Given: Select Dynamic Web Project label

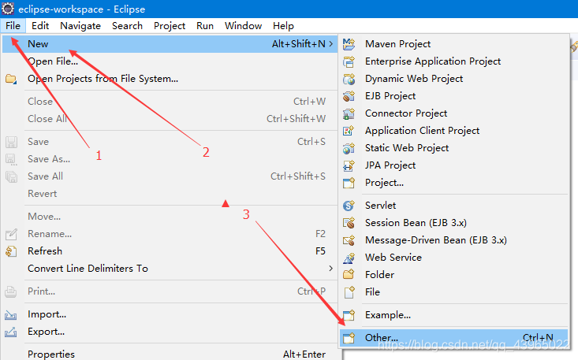Looking at the screenshot, I should (x=414, y=79).
